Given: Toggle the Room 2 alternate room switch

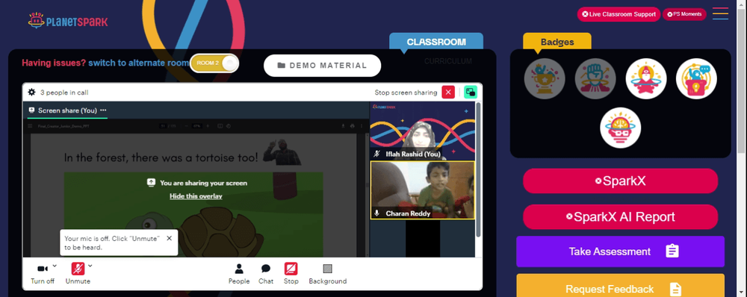Looking at the screenshot, I should (x=214, y=63).
